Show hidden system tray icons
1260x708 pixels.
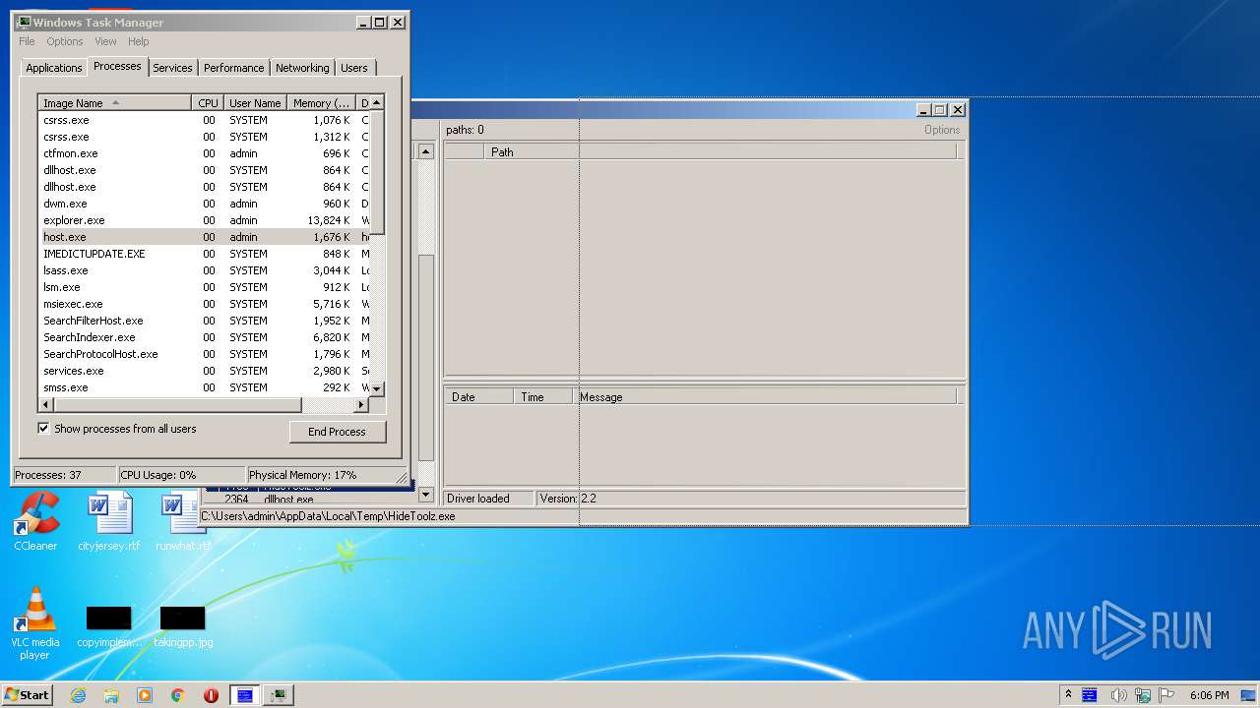pyautogui.click(x=1068, y=695)
